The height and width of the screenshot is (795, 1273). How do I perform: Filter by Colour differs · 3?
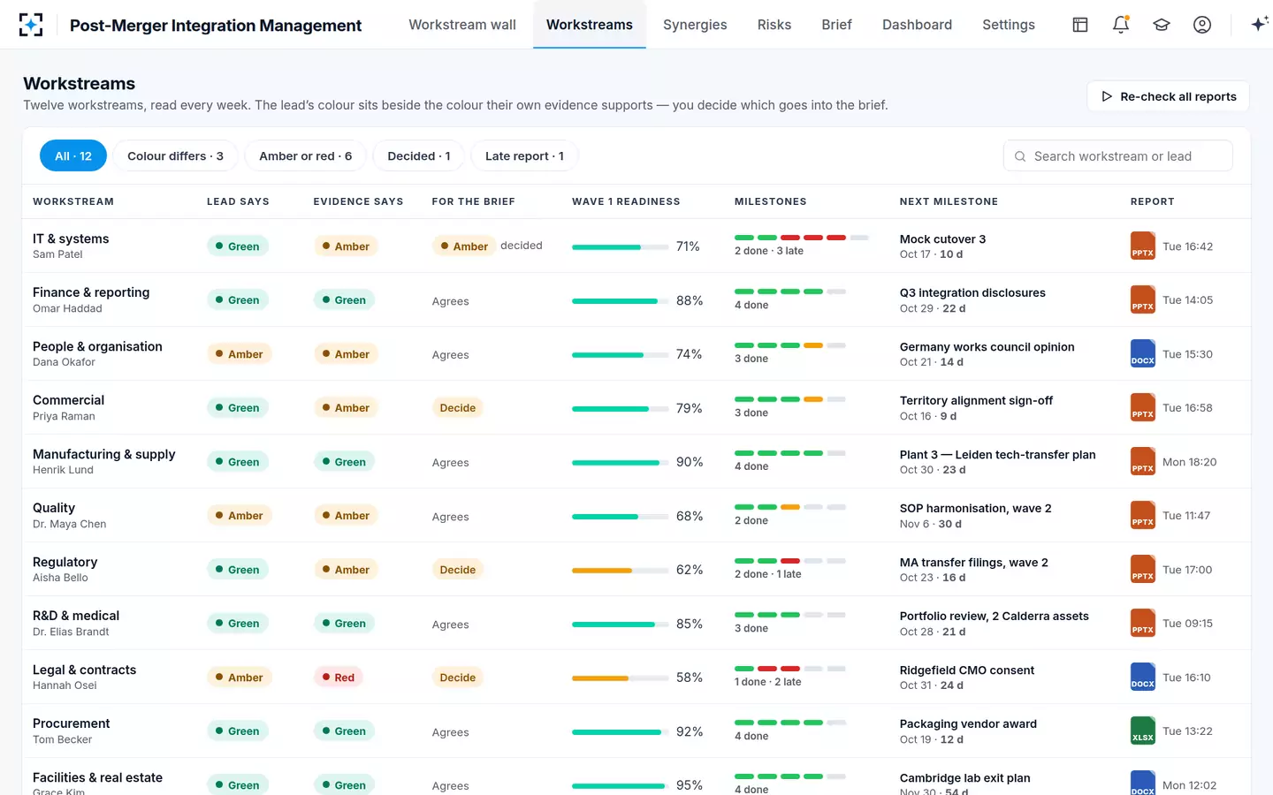(175, 156)
